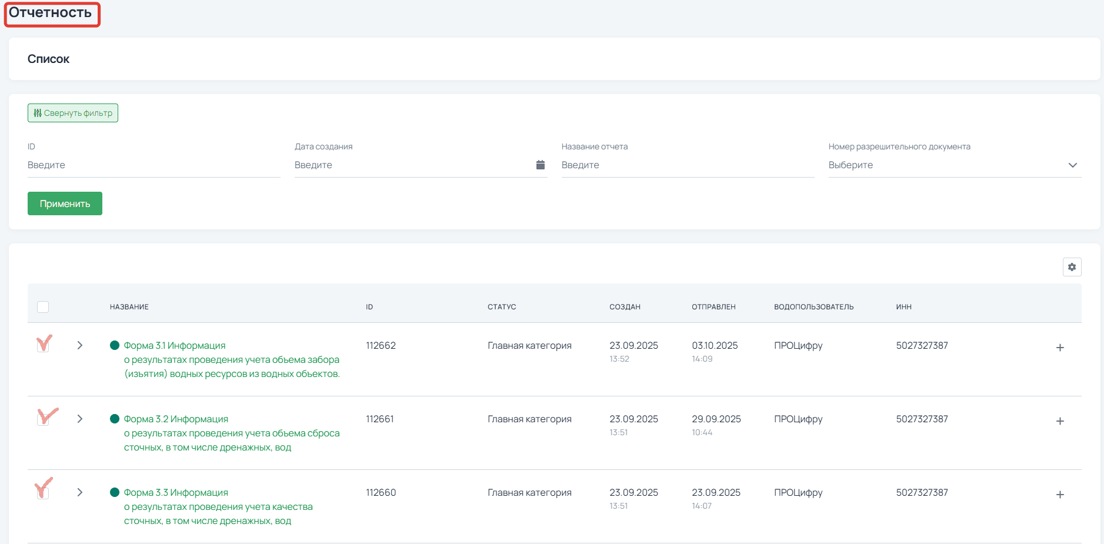Toggle the checkbox for Форма 3.1 row
The width and height of the screenshot is (1104, 544).
click(x=43, y=346)
